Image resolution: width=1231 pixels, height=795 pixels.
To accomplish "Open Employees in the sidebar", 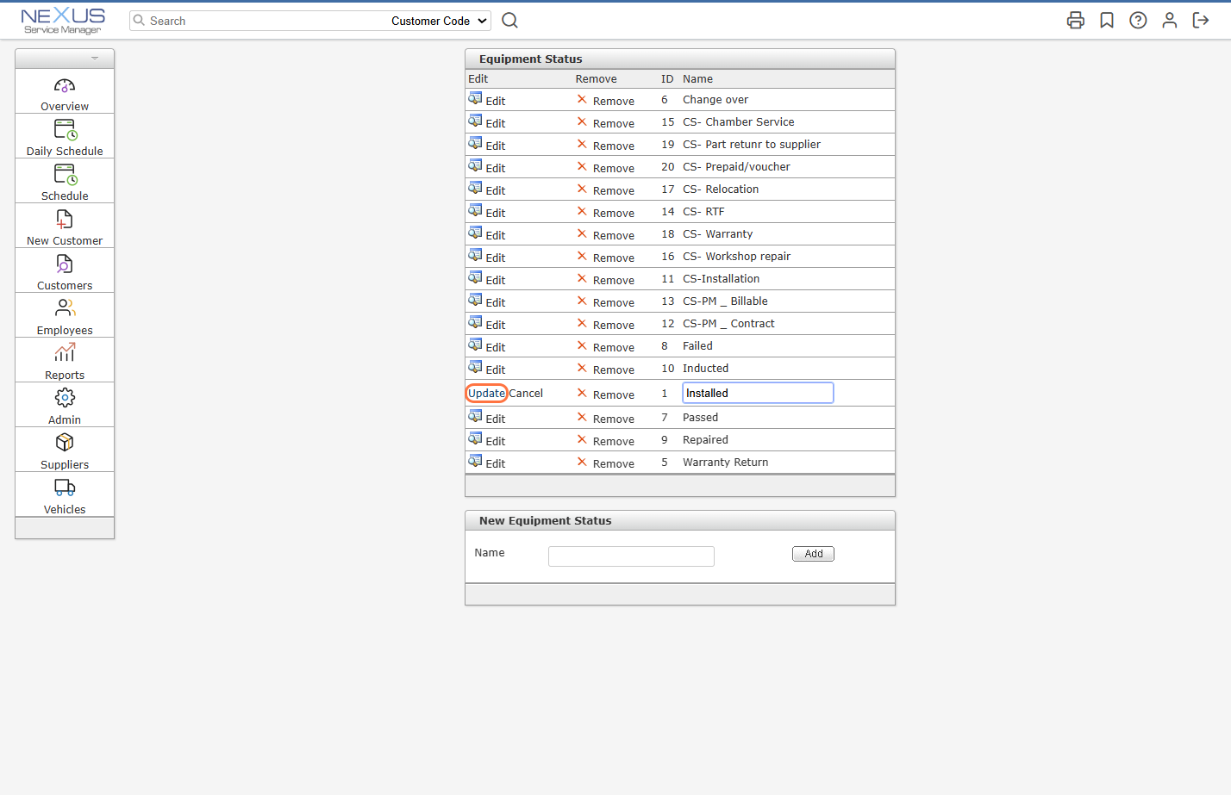I will point(65,315).
